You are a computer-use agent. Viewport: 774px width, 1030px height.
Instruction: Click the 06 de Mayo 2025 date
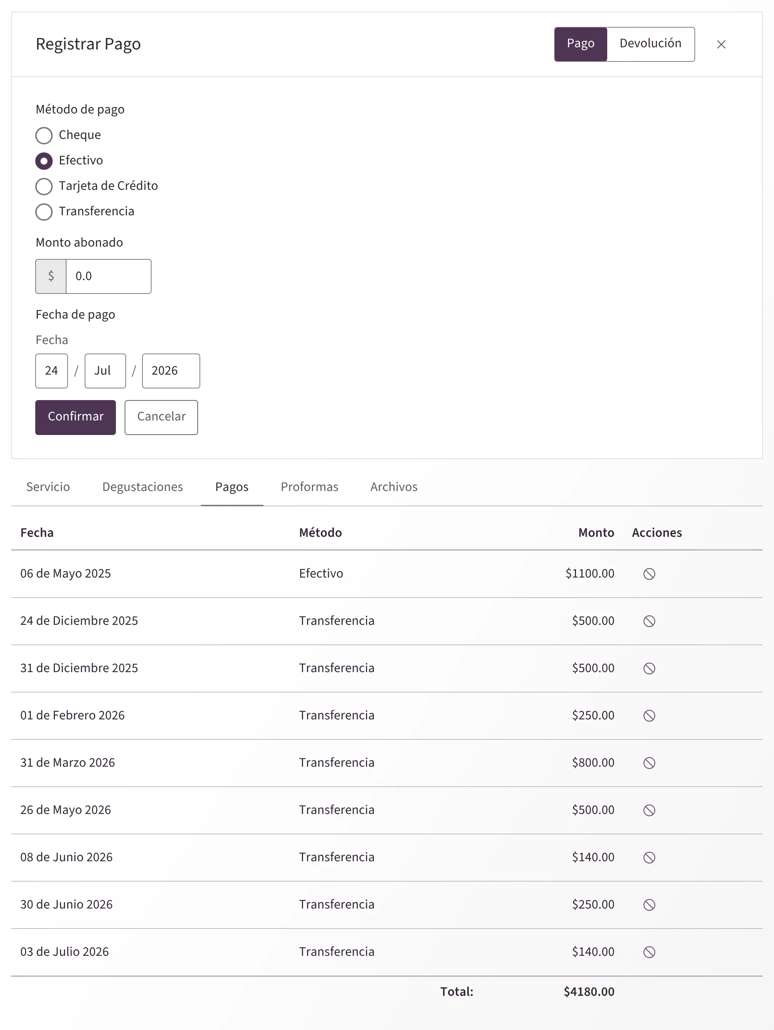65,573
